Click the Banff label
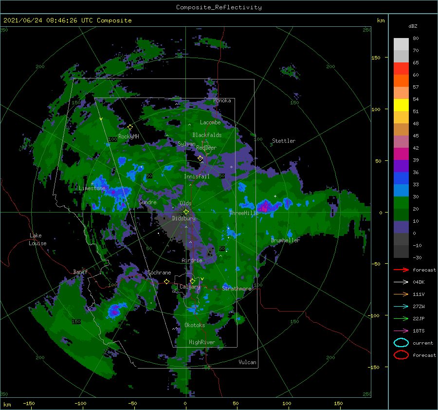 (x=80, y=272)
